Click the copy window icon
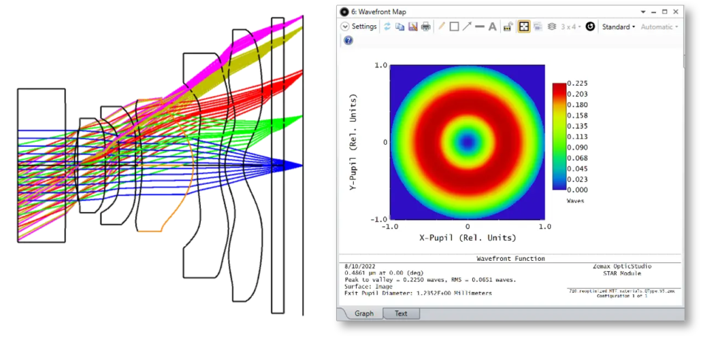This screenshot has width=701, height=337. pos(400,26)
